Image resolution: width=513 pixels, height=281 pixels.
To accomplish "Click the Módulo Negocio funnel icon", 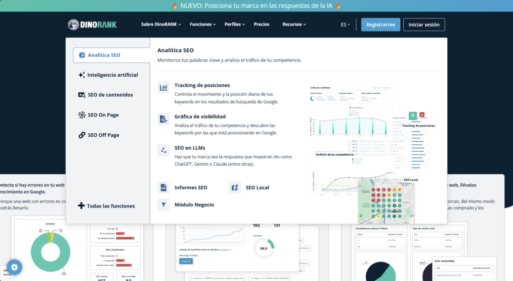I will coord(163,204).
